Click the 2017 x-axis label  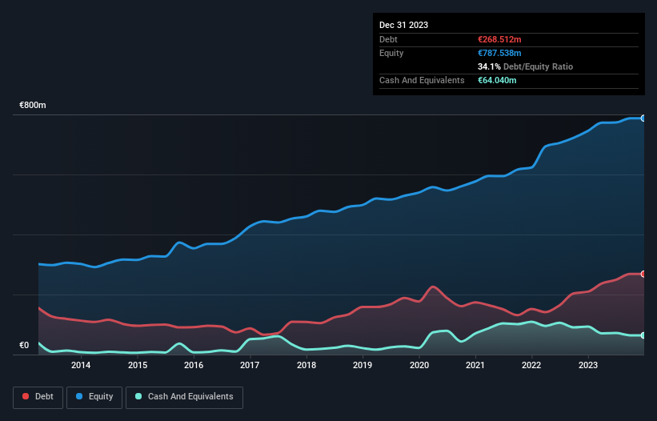pyautogui.click(x=250, y=365)
